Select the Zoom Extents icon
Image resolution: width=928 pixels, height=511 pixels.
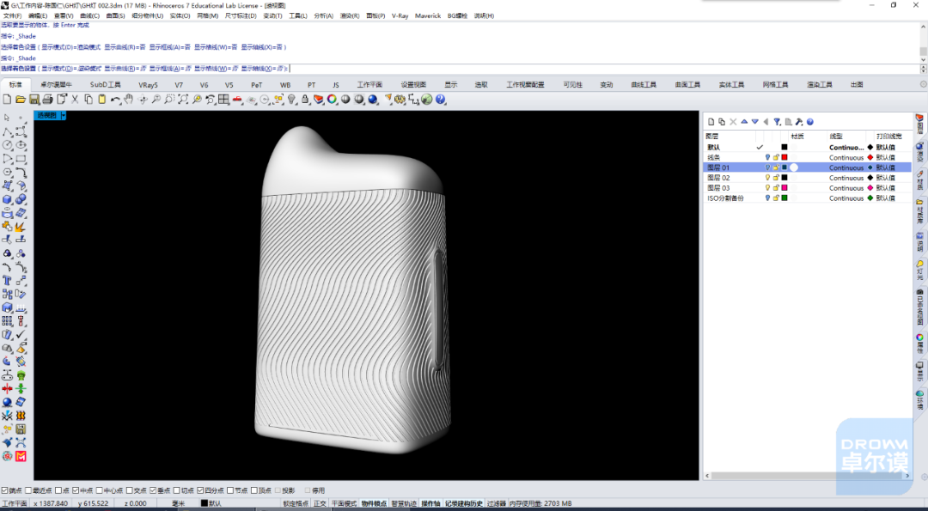183,100
